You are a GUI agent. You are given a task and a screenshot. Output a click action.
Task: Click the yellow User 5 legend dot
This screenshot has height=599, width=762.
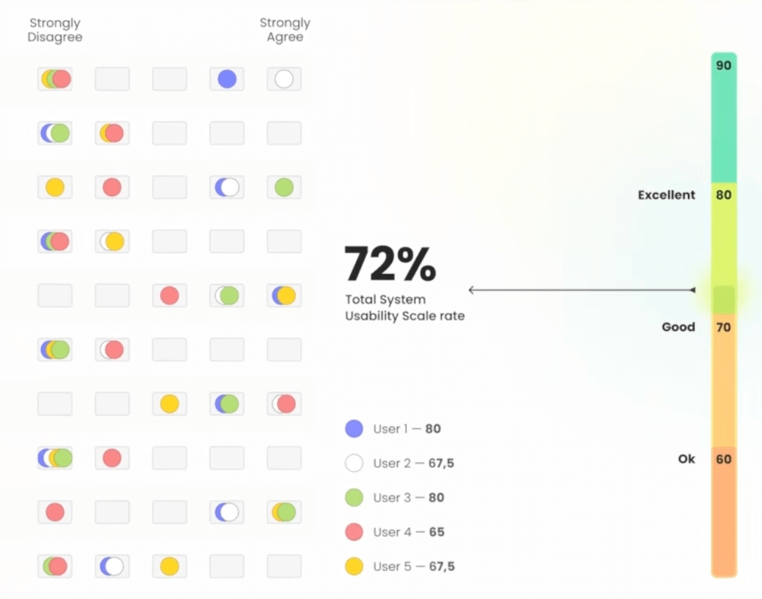point(354,566)
